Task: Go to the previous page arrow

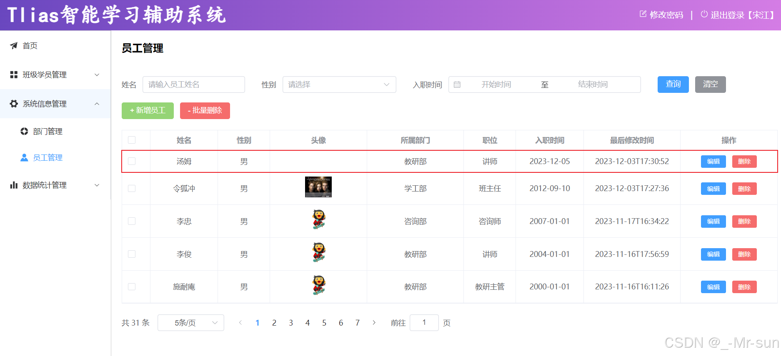Action: pyautogui.click(x=240, y=323)
